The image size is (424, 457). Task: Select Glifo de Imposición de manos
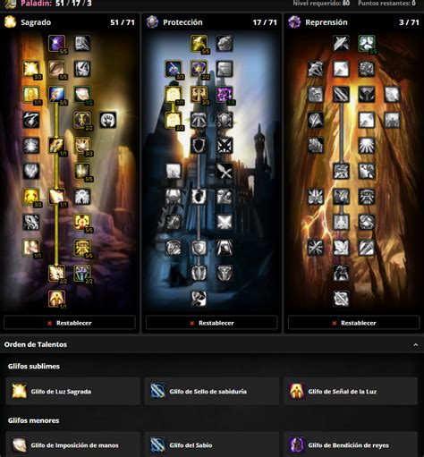pos(72,444)
